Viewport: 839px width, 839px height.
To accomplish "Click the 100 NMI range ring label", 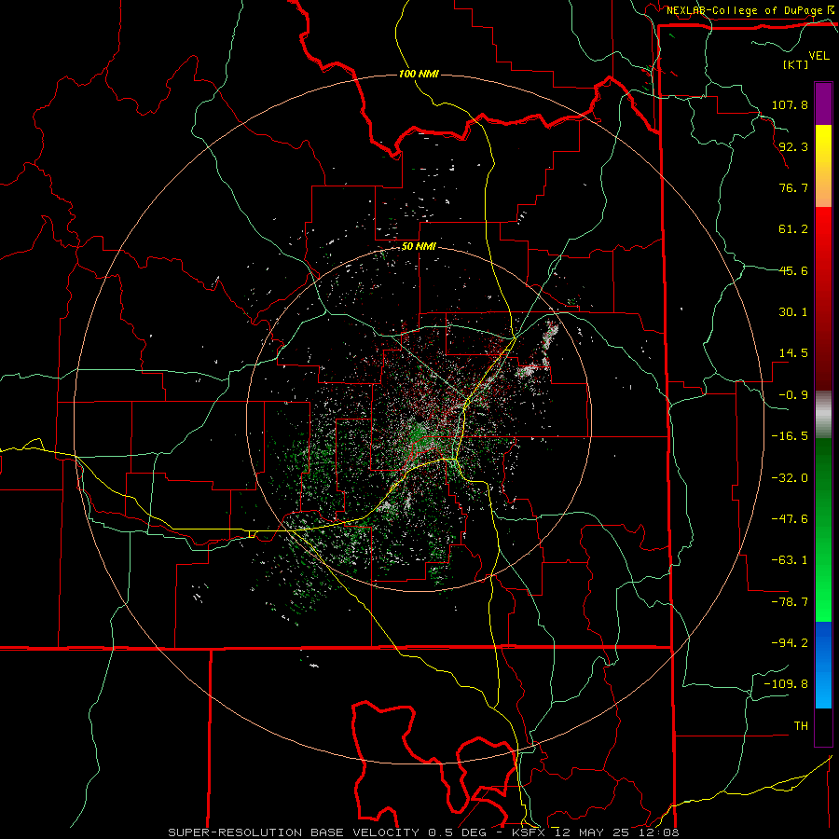I will 419,74.
